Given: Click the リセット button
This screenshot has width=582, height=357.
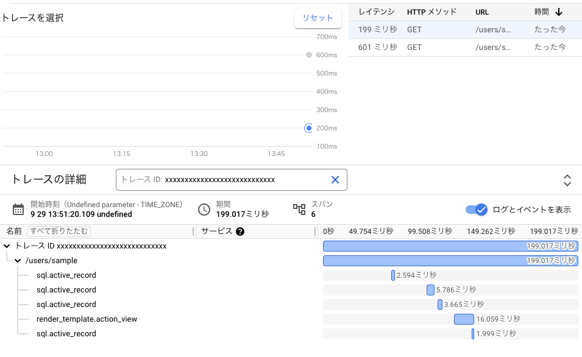Looking at the screenshot, I should pyautogui.click(x=318, y=18).
